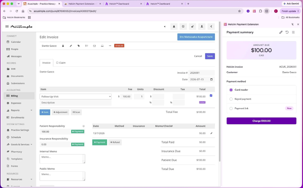303x188 pixels.
Task: Select Keyed payment method
Action: pyautogui.click(x=231, y=99)
